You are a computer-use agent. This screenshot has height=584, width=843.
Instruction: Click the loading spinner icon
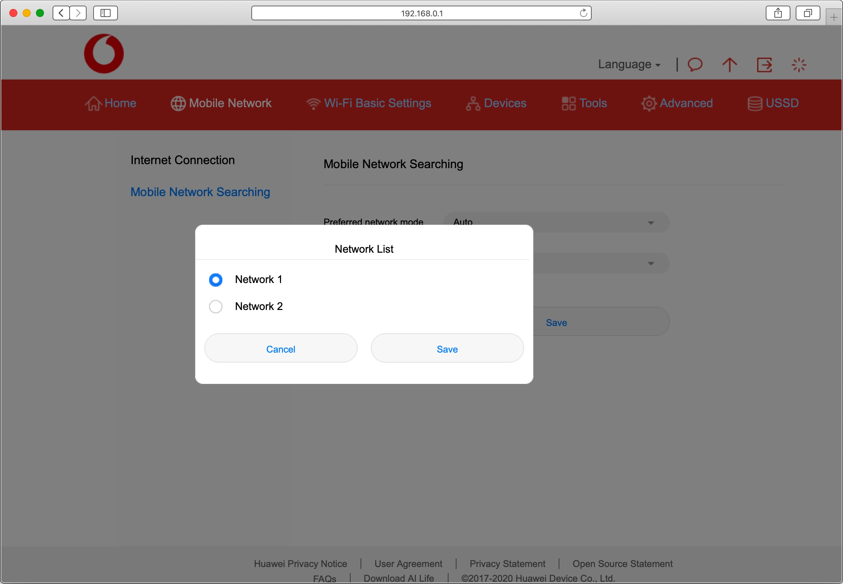(798, 65)
